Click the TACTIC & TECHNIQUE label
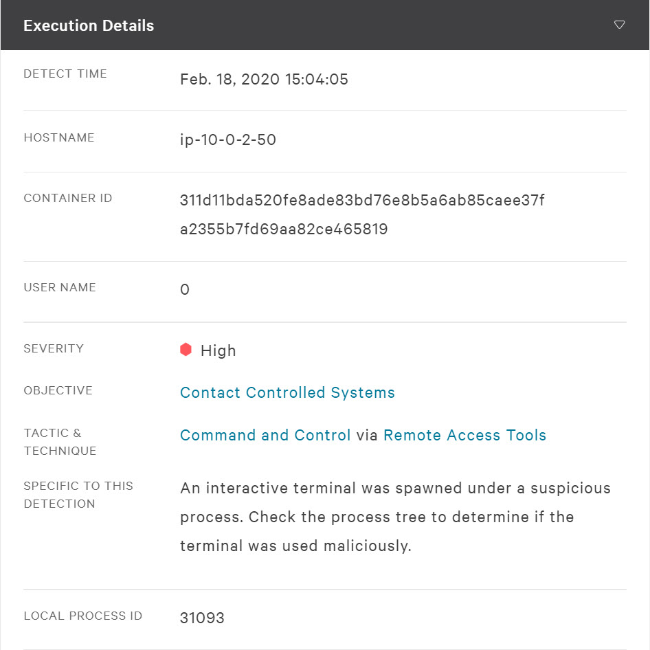Screen dimensions: 650x650 pos(60,442)
